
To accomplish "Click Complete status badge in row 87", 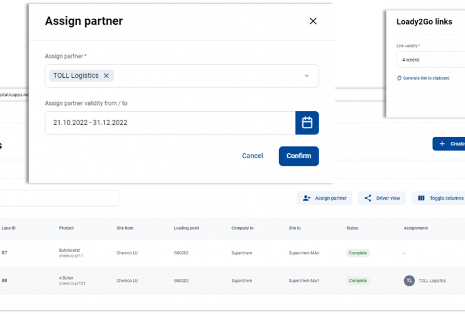I will point(358,253).
